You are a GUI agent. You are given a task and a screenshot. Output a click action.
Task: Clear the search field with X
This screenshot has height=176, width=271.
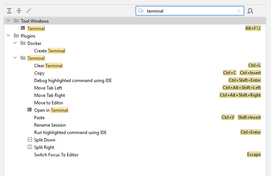coord(239,11)
